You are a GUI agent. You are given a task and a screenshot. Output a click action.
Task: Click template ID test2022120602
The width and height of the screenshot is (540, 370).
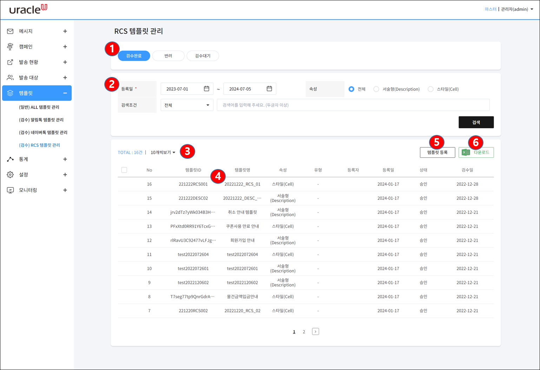(x=193, y=283)
